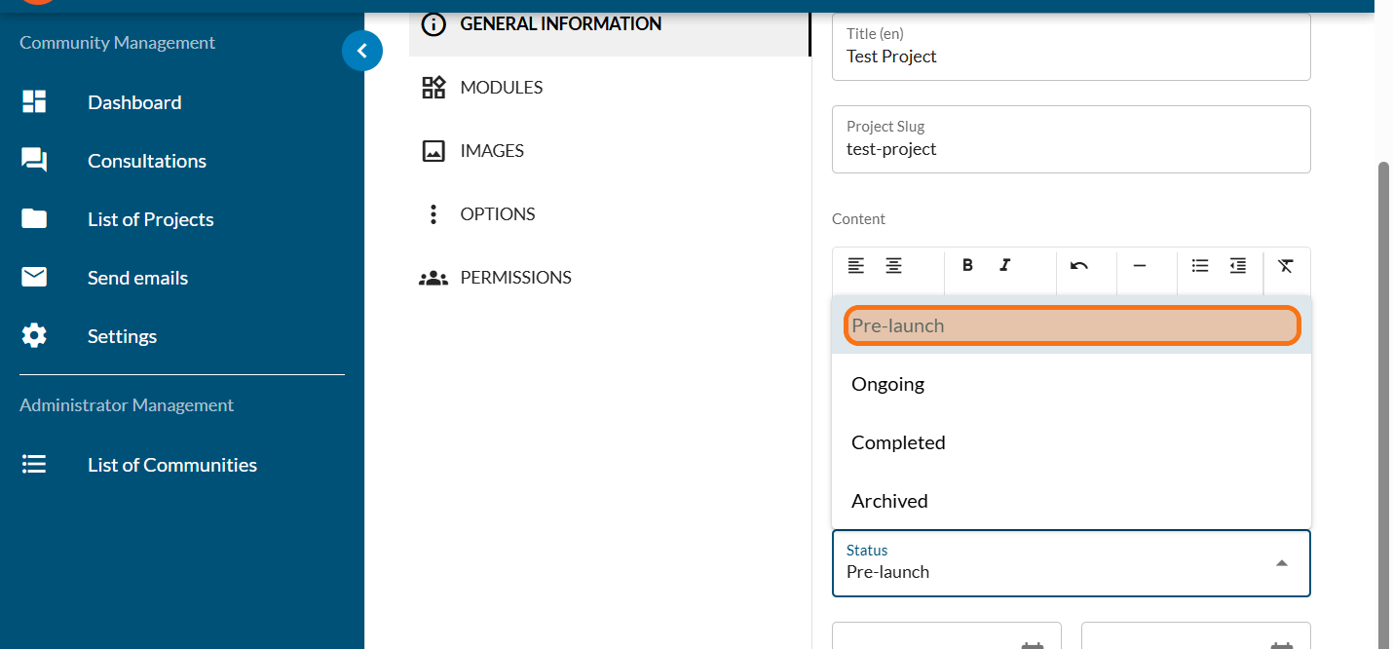This screenshot has height=649, width=1393.
Task: Click the decrease indent icon
Action: [x=1237, y=266]
